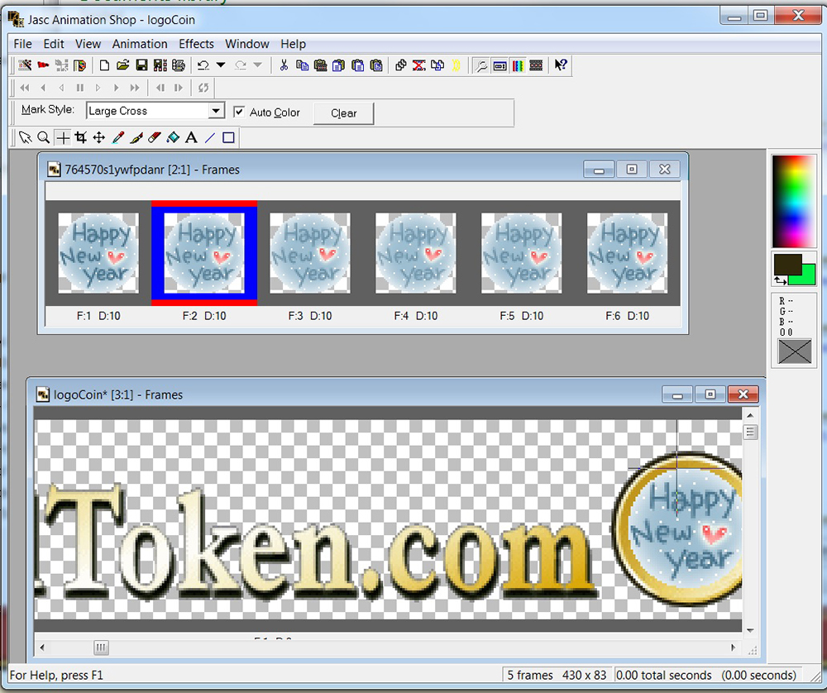Select the Rectangle shape tool
827x693 pixels.
(228, 137)
